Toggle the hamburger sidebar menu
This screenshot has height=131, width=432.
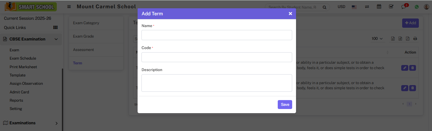[x=69, y=7]
